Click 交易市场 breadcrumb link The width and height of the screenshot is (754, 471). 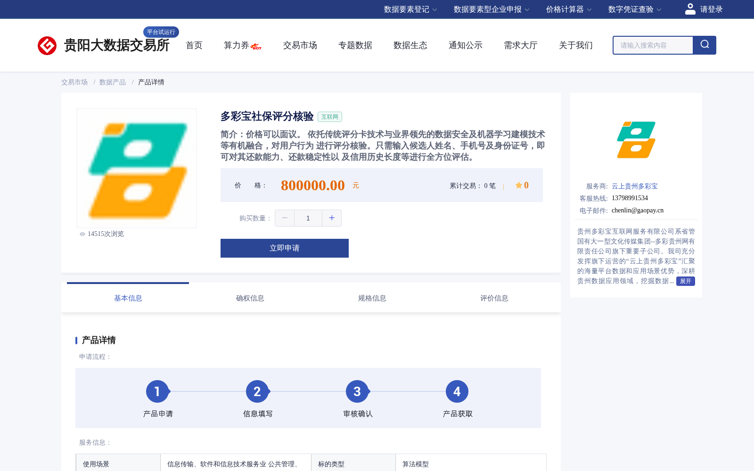click(74, 82)
